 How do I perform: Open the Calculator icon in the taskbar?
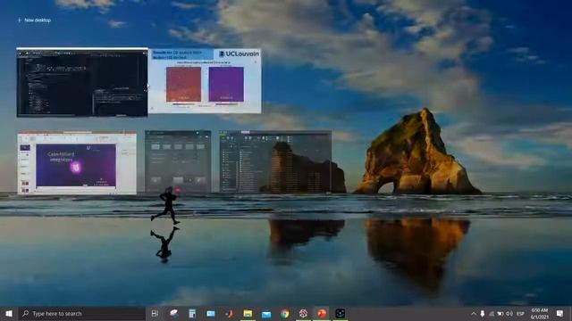(x=192, y=313)
